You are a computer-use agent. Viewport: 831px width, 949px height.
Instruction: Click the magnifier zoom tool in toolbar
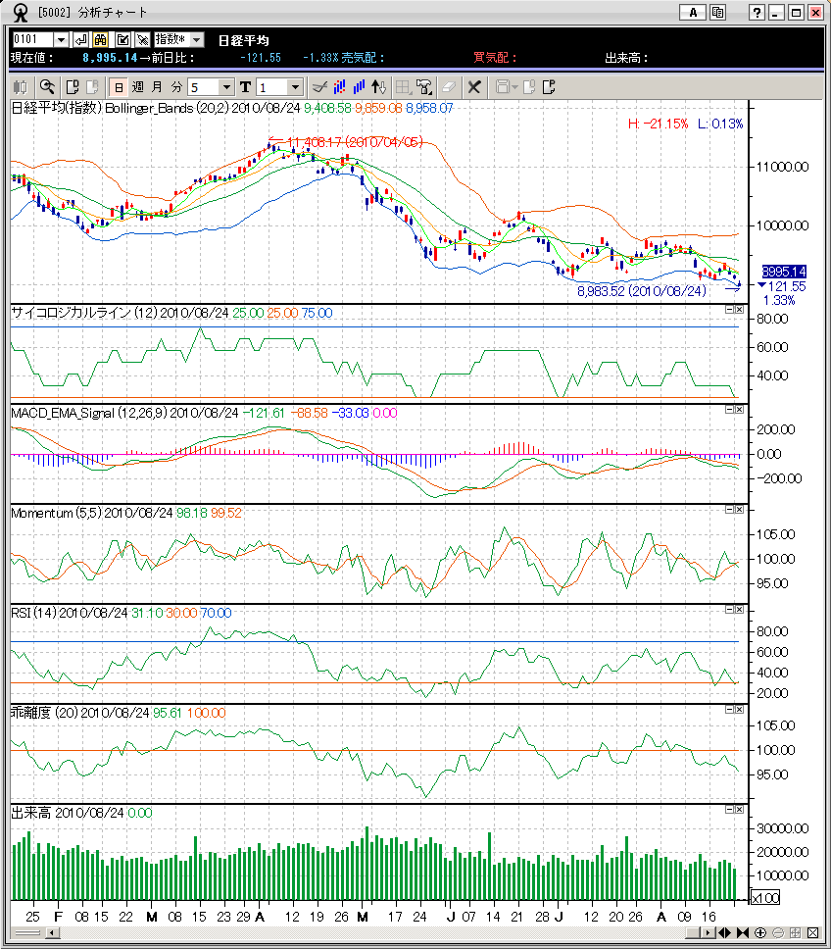tap(47, 87)
